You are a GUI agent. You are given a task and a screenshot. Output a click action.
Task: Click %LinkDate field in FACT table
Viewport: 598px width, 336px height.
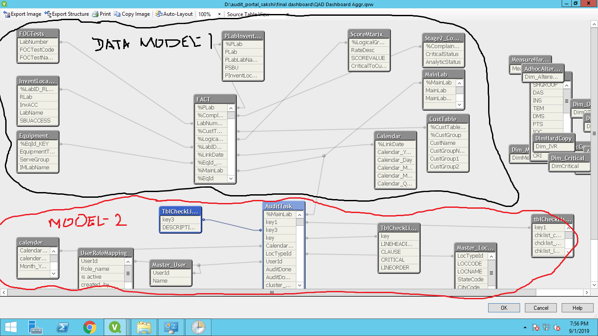(x=211, y=155)
